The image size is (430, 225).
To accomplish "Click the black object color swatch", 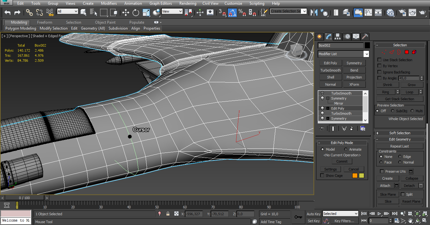I will click(367, 45).
